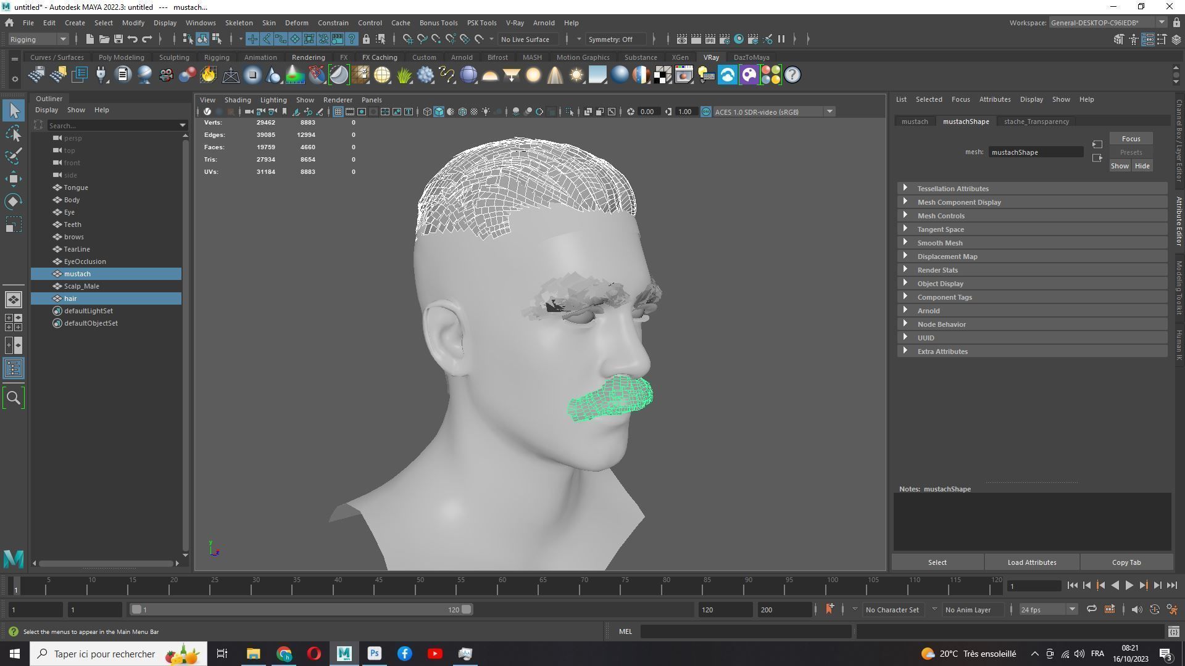Open the ACES view transform dropdown
Image resolution: width=1185 pixels, height=666 pixels.
[x=775, y=112]
